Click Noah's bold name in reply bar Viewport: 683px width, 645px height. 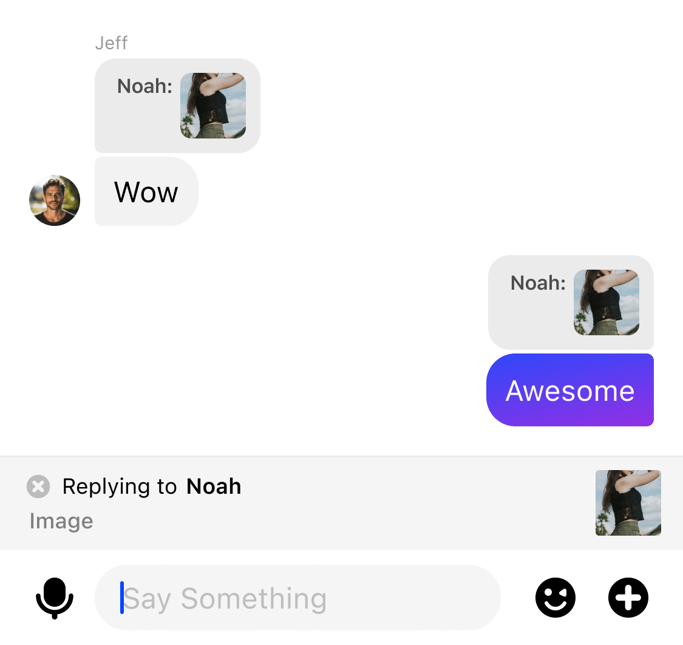pos(214,486)
